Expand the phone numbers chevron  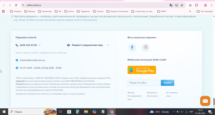40,45
